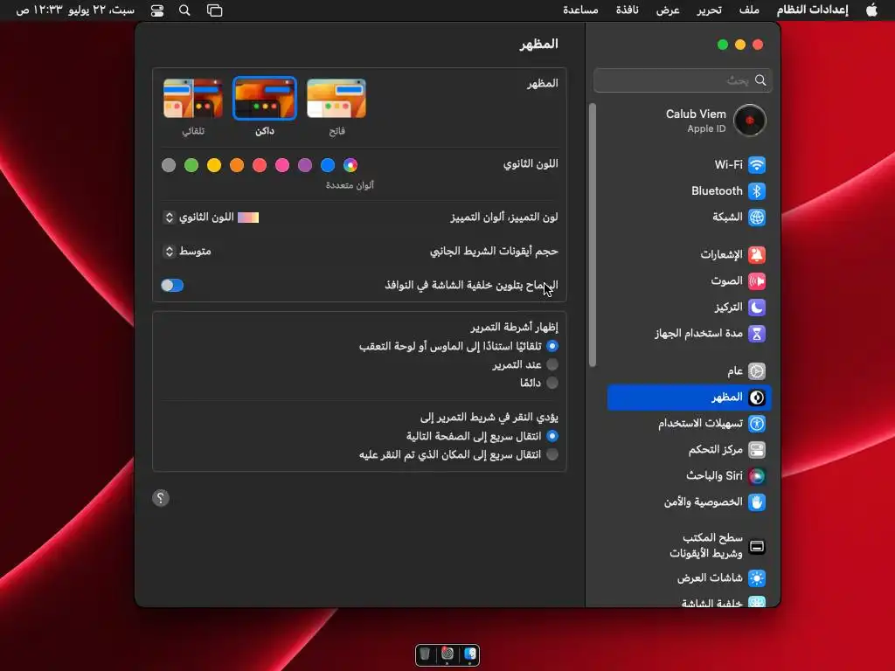
Task: Open Spotlight search icon in menu bar
Action: (184, 10)
